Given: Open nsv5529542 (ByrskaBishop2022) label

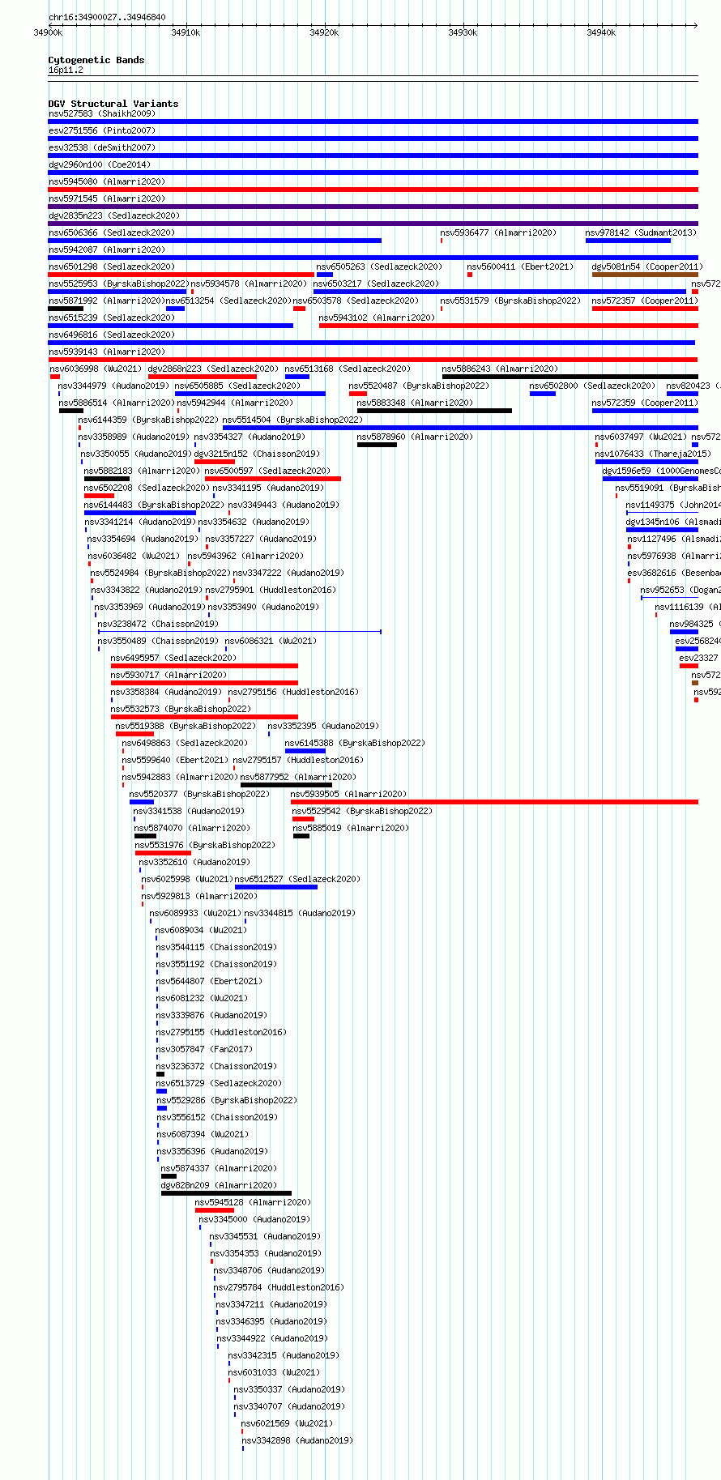Looking at the screenshot, I should [x=362, y=811].
